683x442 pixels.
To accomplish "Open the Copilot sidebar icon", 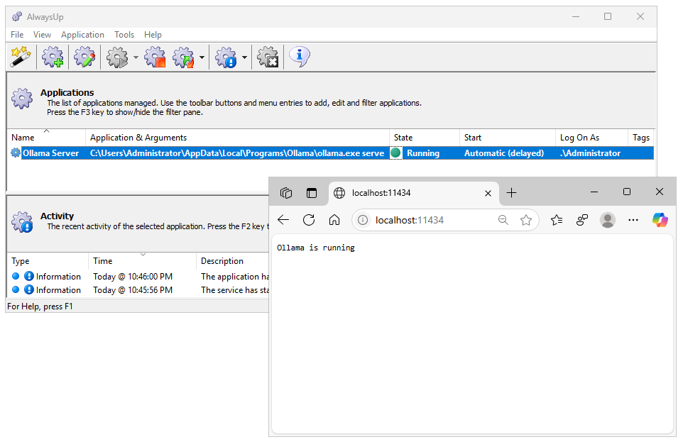I will pyautogui.click(x=660, y=220).
